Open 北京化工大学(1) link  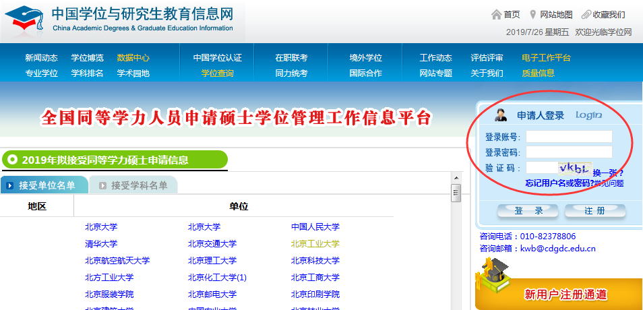(x=217, y=277)
